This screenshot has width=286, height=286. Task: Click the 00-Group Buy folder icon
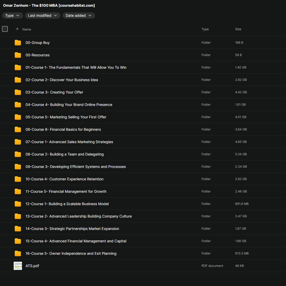click(x=18, y=43)
